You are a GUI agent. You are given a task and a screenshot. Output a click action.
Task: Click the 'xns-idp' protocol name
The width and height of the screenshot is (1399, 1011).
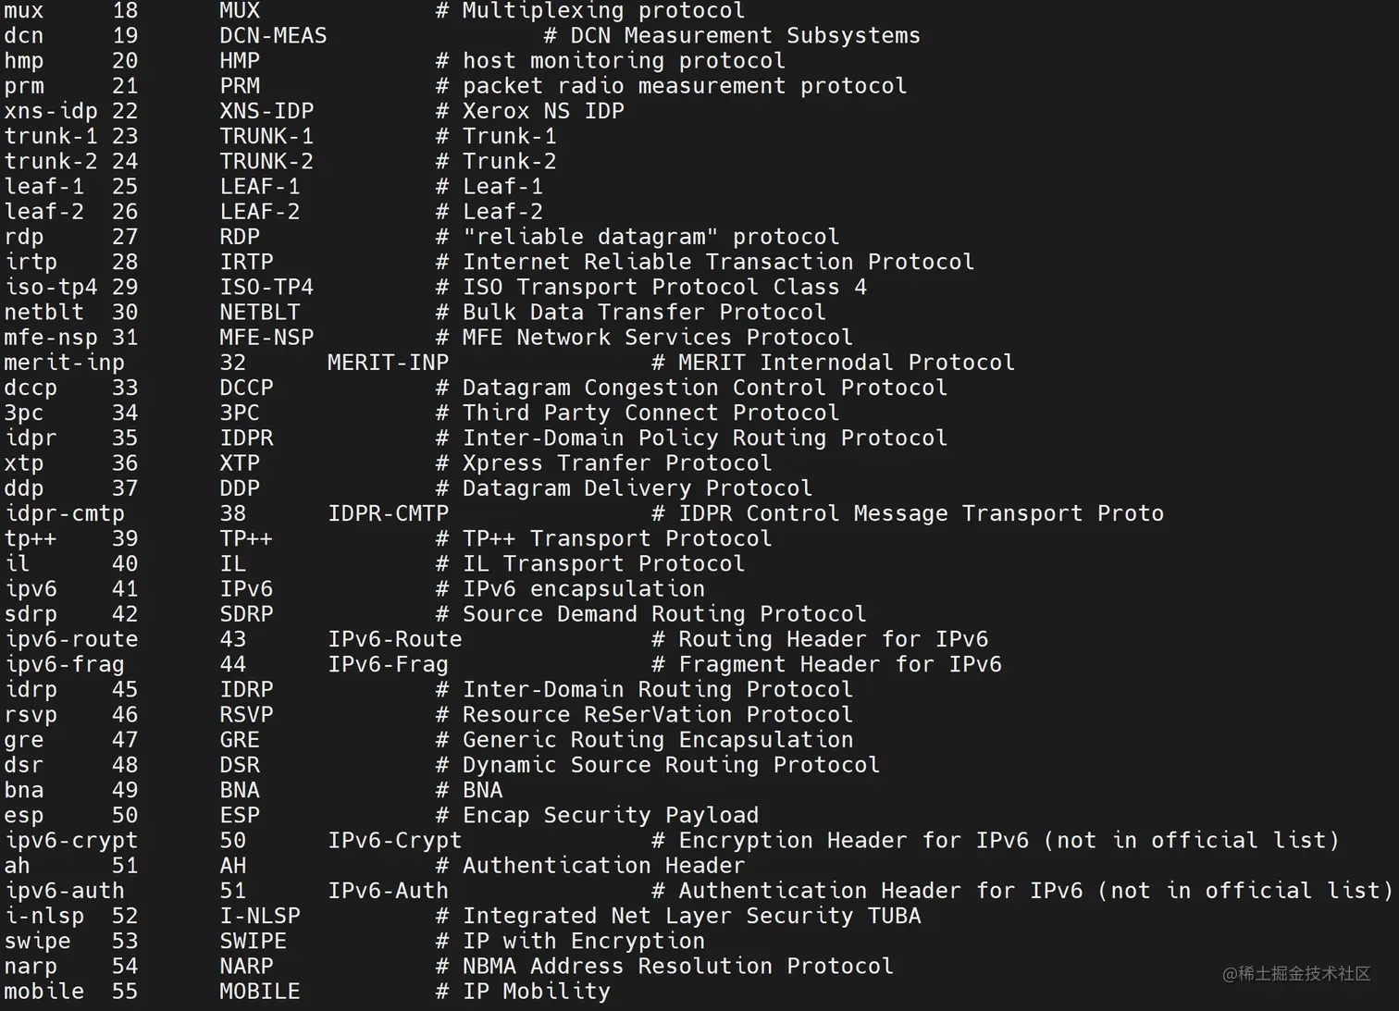(x=51, y=111)
